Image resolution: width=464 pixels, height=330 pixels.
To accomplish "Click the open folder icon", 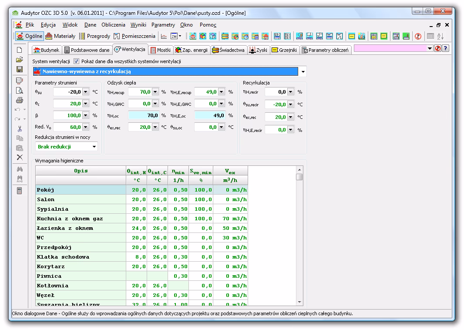I will [19, 60].
